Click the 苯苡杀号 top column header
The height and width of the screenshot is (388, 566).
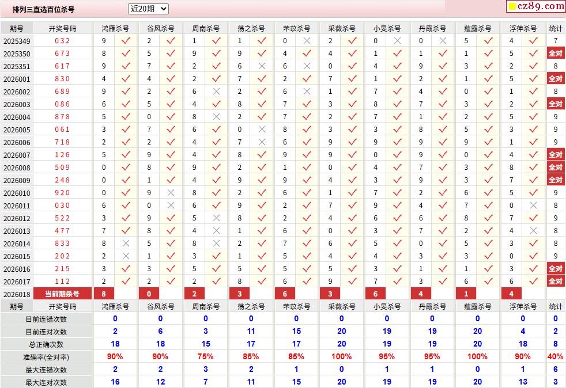(x=296, y=28)
